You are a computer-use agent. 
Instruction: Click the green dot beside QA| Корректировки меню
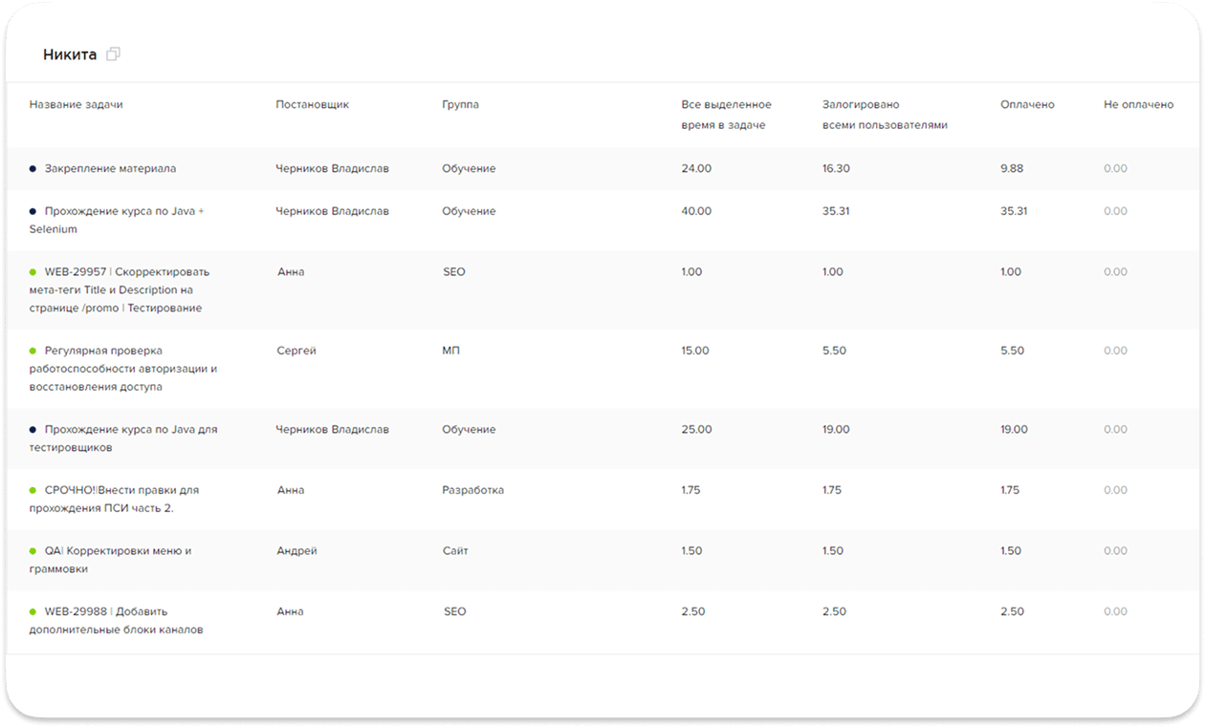33,551
